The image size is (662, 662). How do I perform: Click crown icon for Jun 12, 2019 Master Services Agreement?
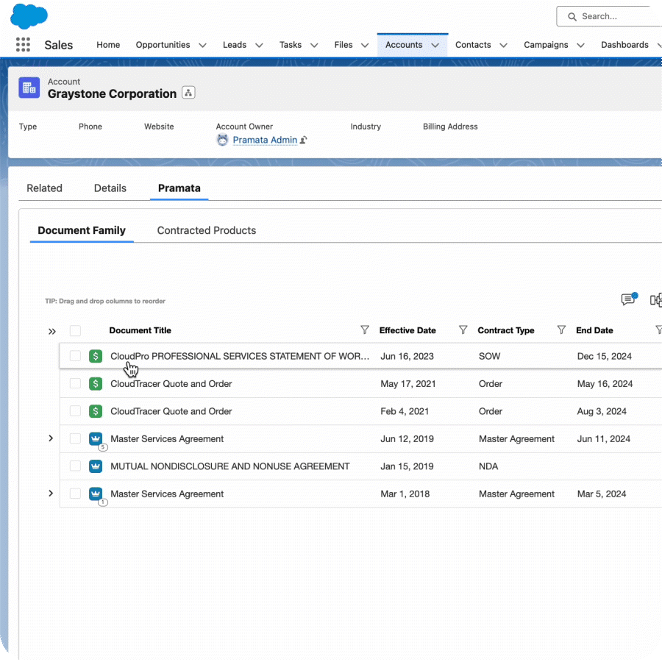(x=96, y=438)
